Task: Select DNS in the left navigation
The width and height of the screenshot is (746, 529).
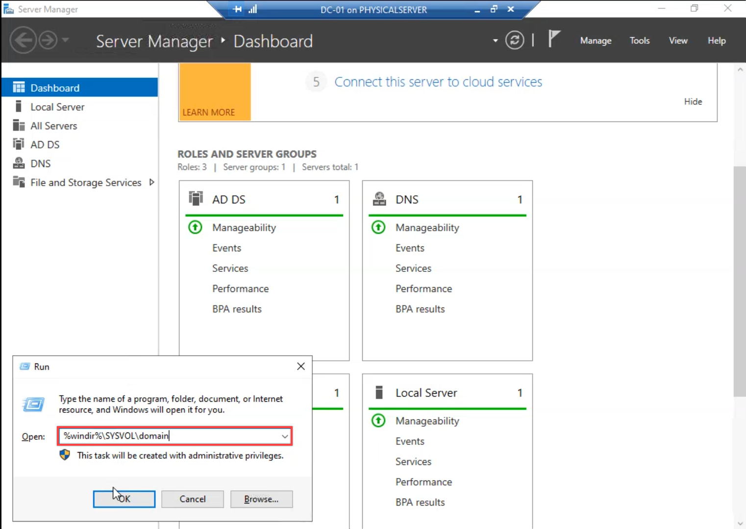Action: pyautogui.click(x=79, y=164)
